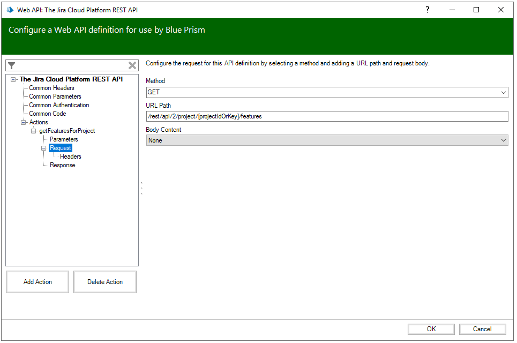Image resolution: width=517 pixels, height=343 pixels.
Task: Click the Add Action button
Action: 37,281
